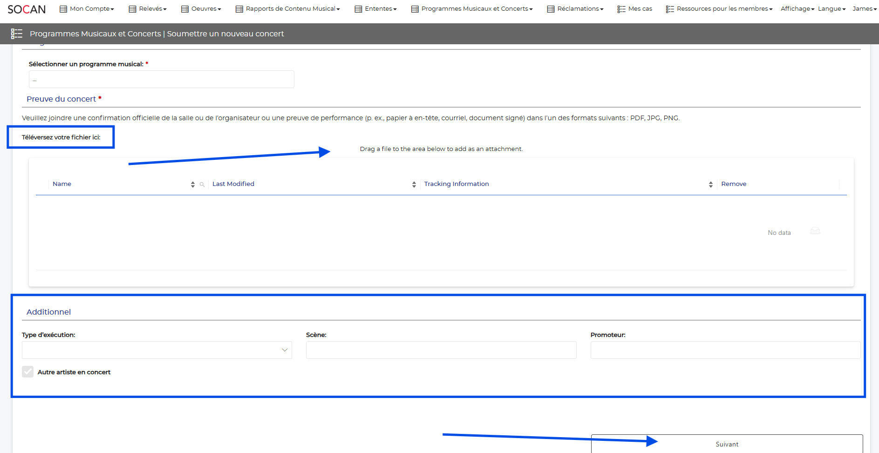The image size is (879, 453).
Task: Click the Remove column header
Action: click(734, 184)
